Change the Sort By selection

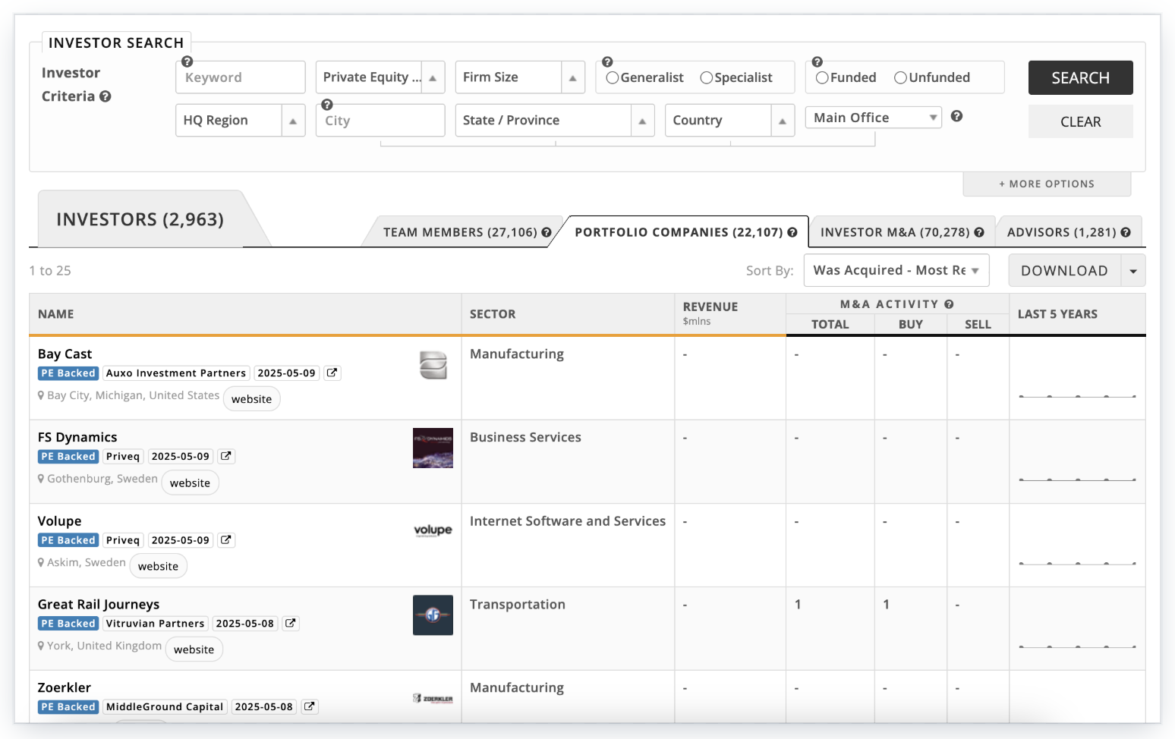coord(896,270)
